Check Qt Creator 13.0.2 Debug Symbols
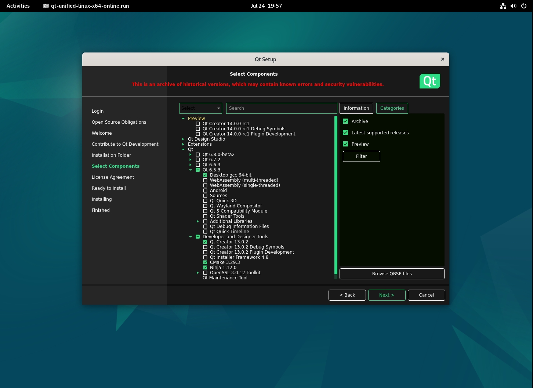 (x=205, y=247)
